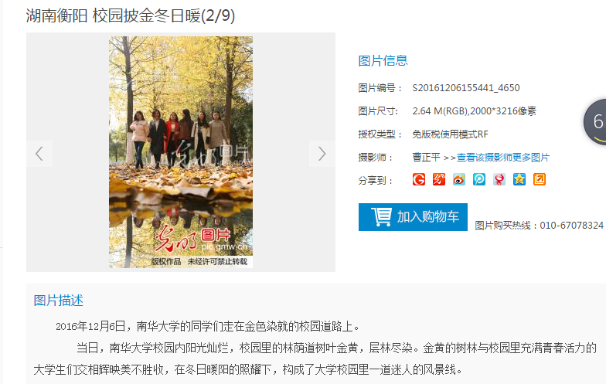
Task: Share via the red G icon
Action: pos(419,179)
